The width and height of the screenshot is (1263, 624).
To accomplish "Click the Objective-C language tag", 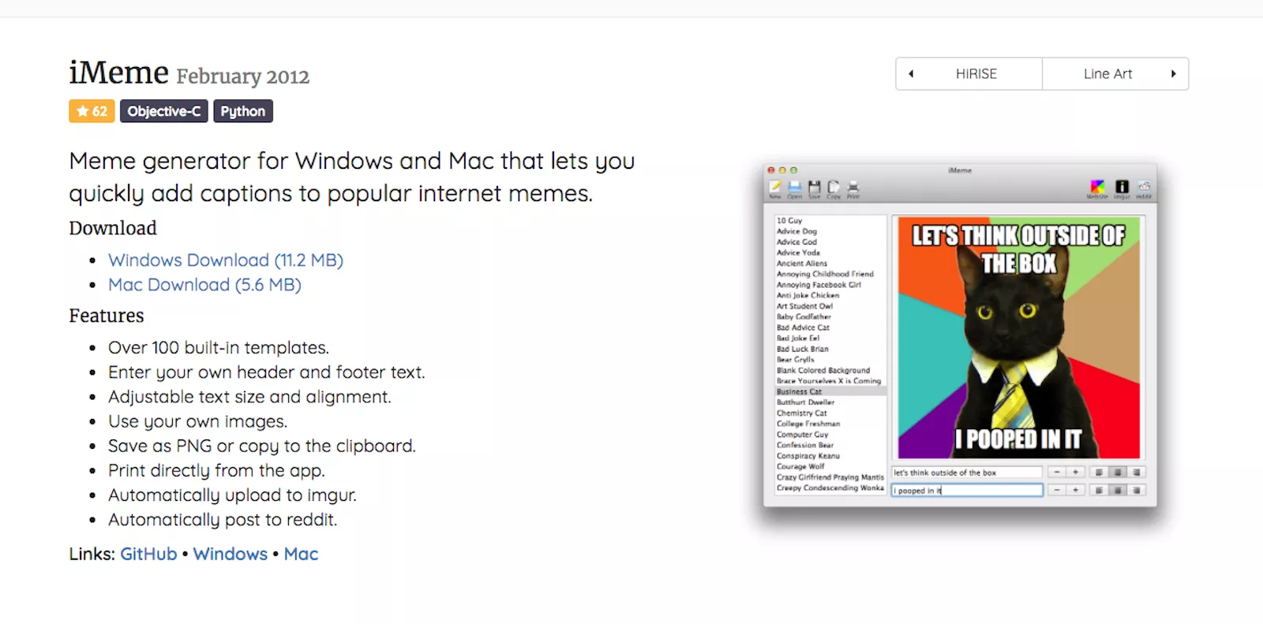I will [x=164, y=111].
